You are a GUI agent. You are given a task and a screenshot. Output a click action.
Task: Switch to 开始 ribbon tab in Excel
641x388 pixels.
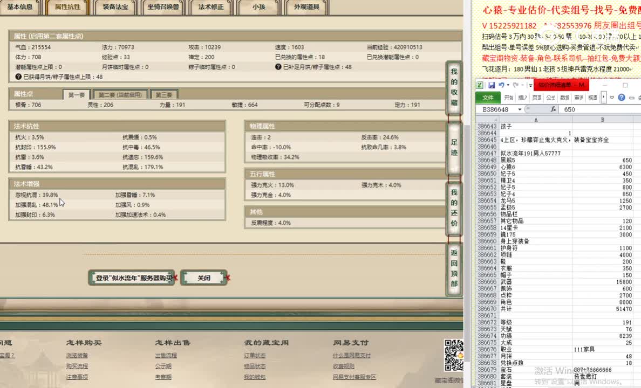tap(509, 98)
